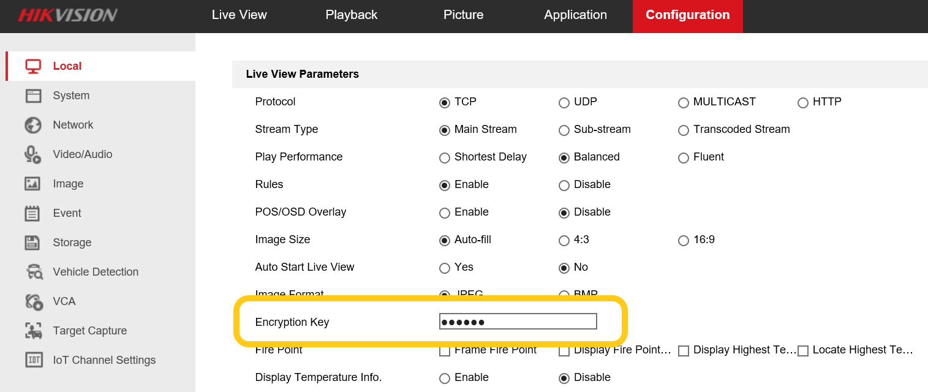Switch to the Playback tab
Image resolution: width=928 pixels, height=392 pixels.
(352, 15)
